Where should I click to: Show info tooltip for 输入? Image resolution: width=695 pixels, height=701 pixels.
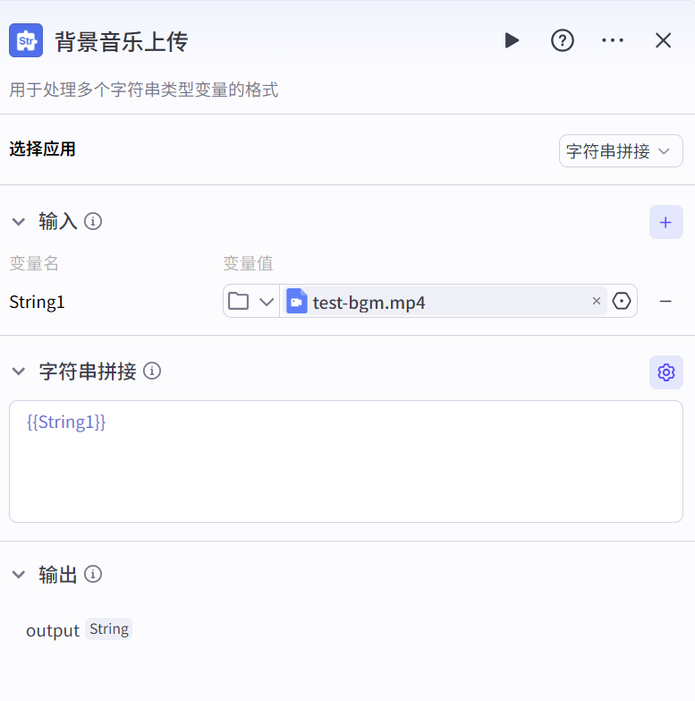coord(93,221)
